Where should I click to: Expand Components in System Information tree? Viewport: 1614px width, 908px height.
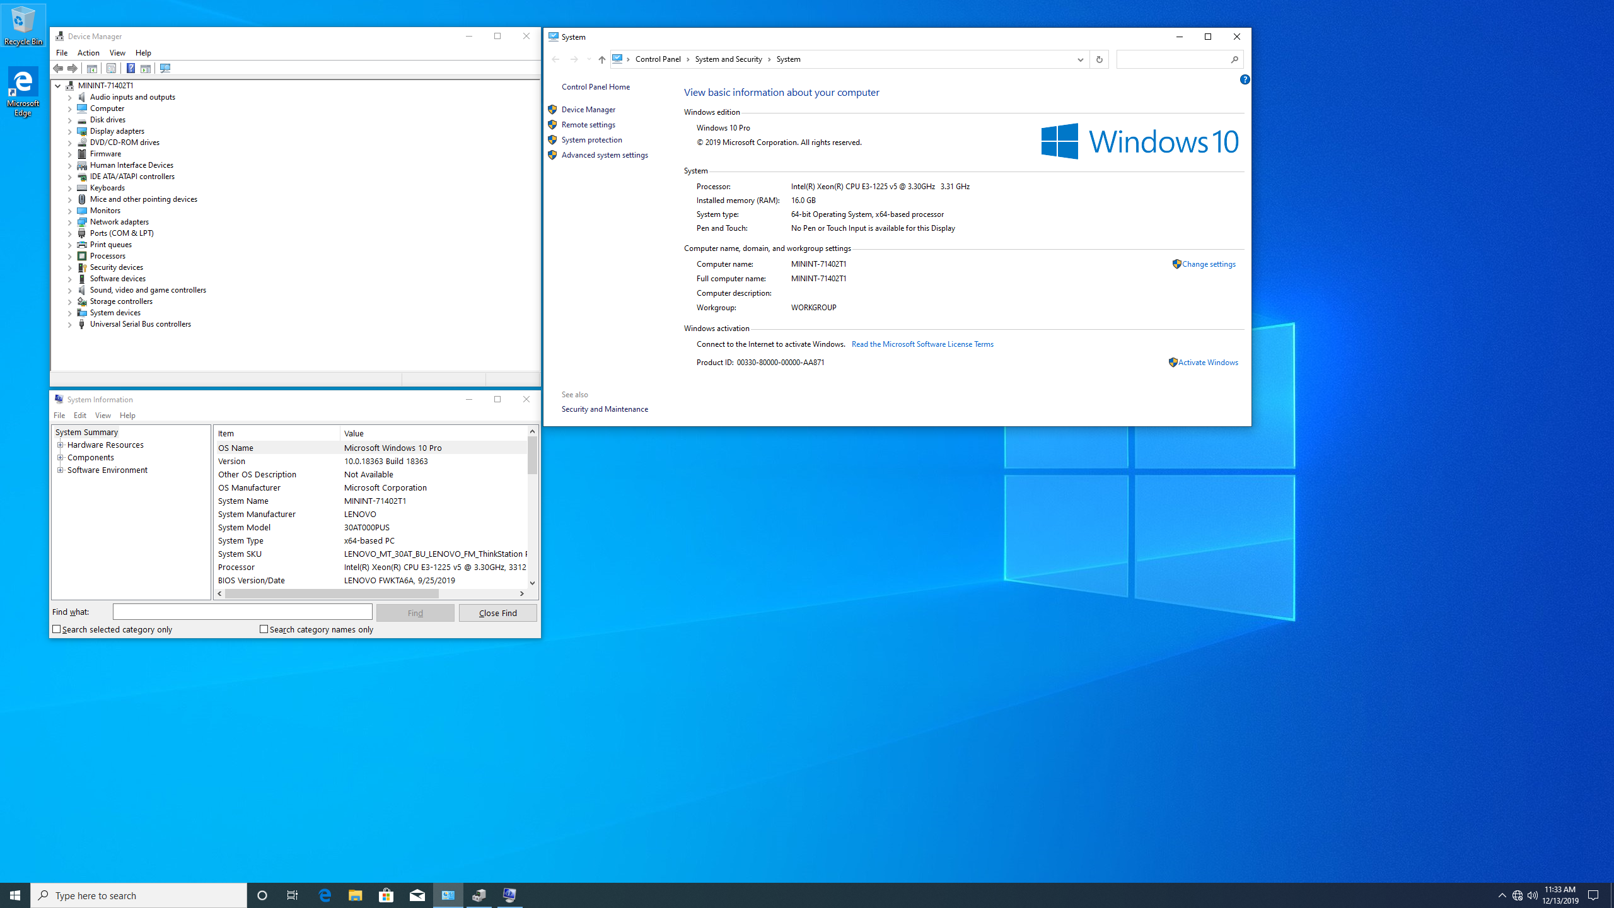61,457
